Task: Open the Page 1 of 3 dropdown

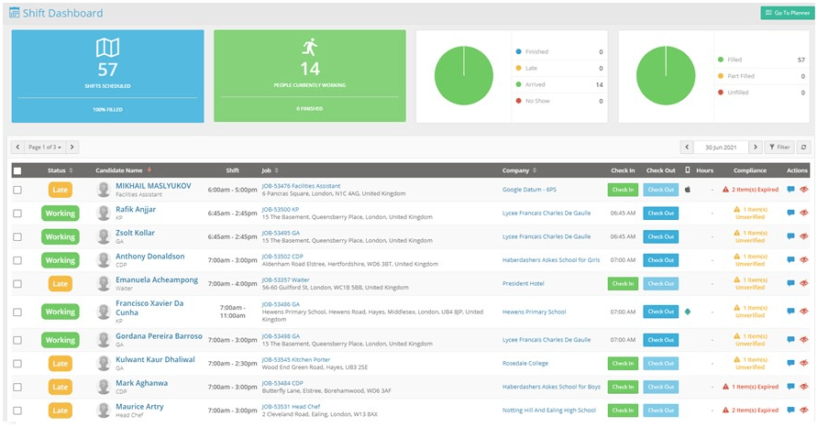Action: [x=45, y=147]
